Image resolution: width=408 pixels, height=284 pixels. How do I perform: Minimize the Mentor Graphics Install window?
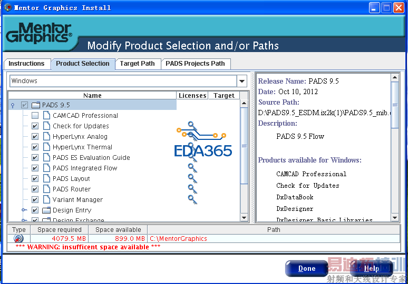[x=374, y=7]
